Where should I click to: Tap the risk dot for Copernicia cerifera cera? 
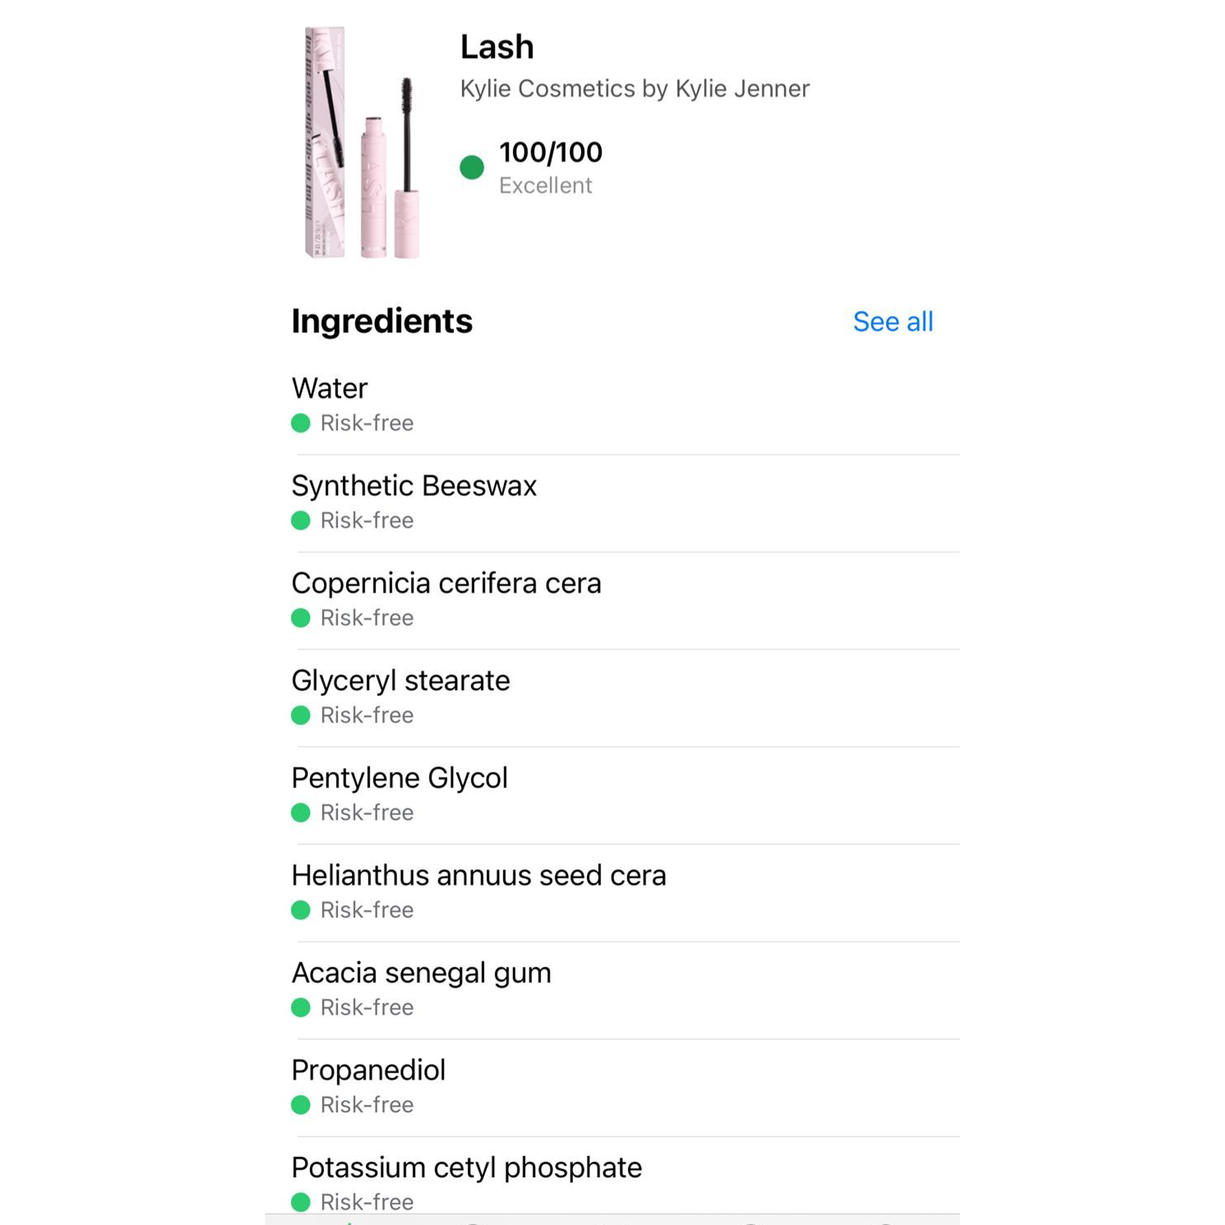300,618
